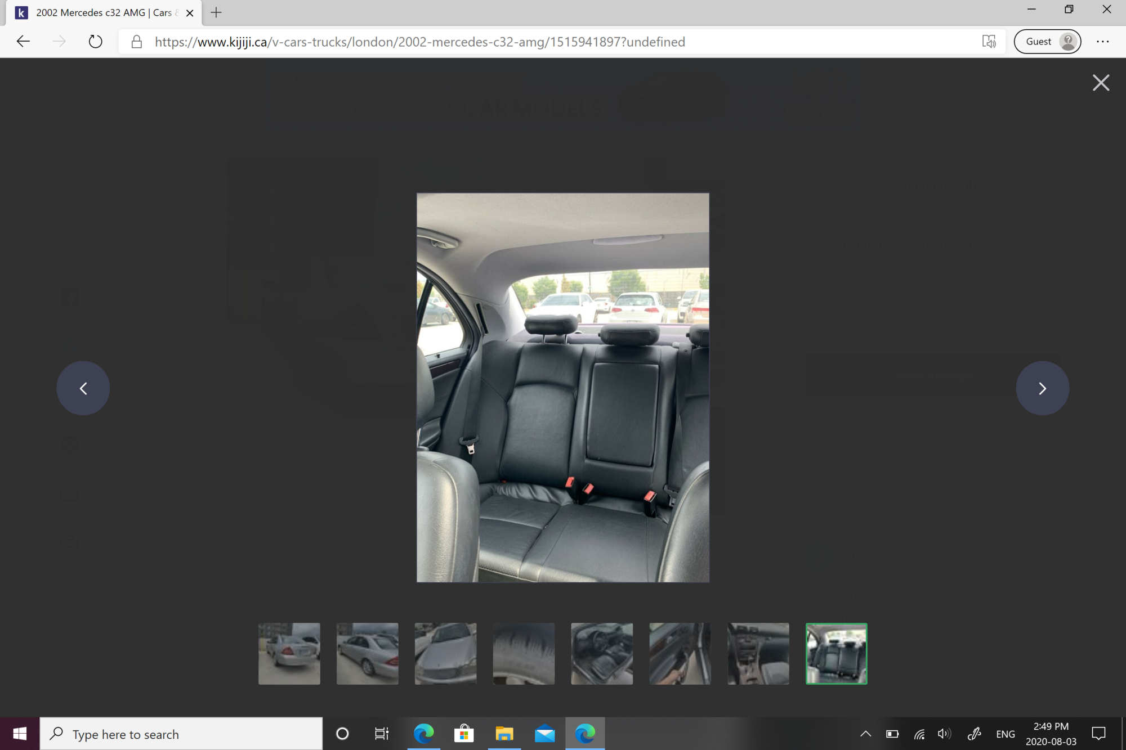This screenshot has height=750, width=1126.
Task: Go to the previous photo with left arrow
Action: click(83, 388)
